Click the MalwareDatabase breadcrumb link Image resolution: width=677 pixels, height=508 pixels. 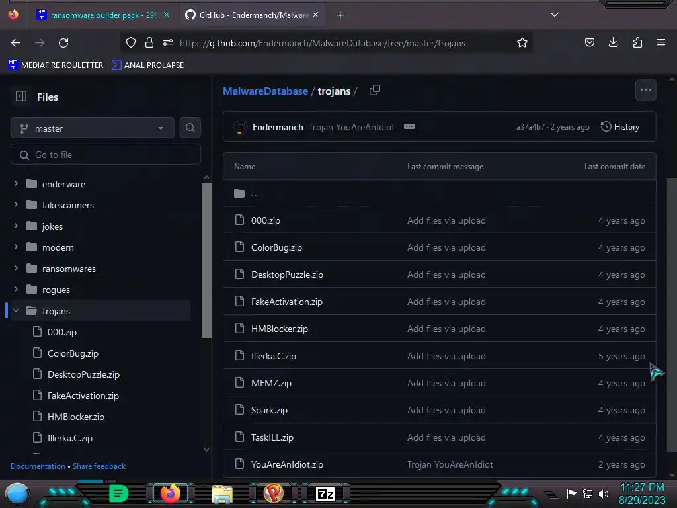point(266,91)
